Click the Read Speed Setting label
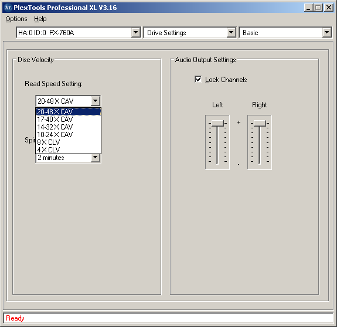 (53, 84)
